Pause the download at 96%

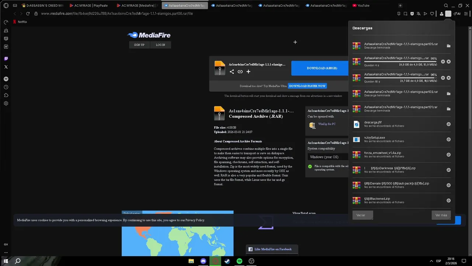[x=443, y=78]
